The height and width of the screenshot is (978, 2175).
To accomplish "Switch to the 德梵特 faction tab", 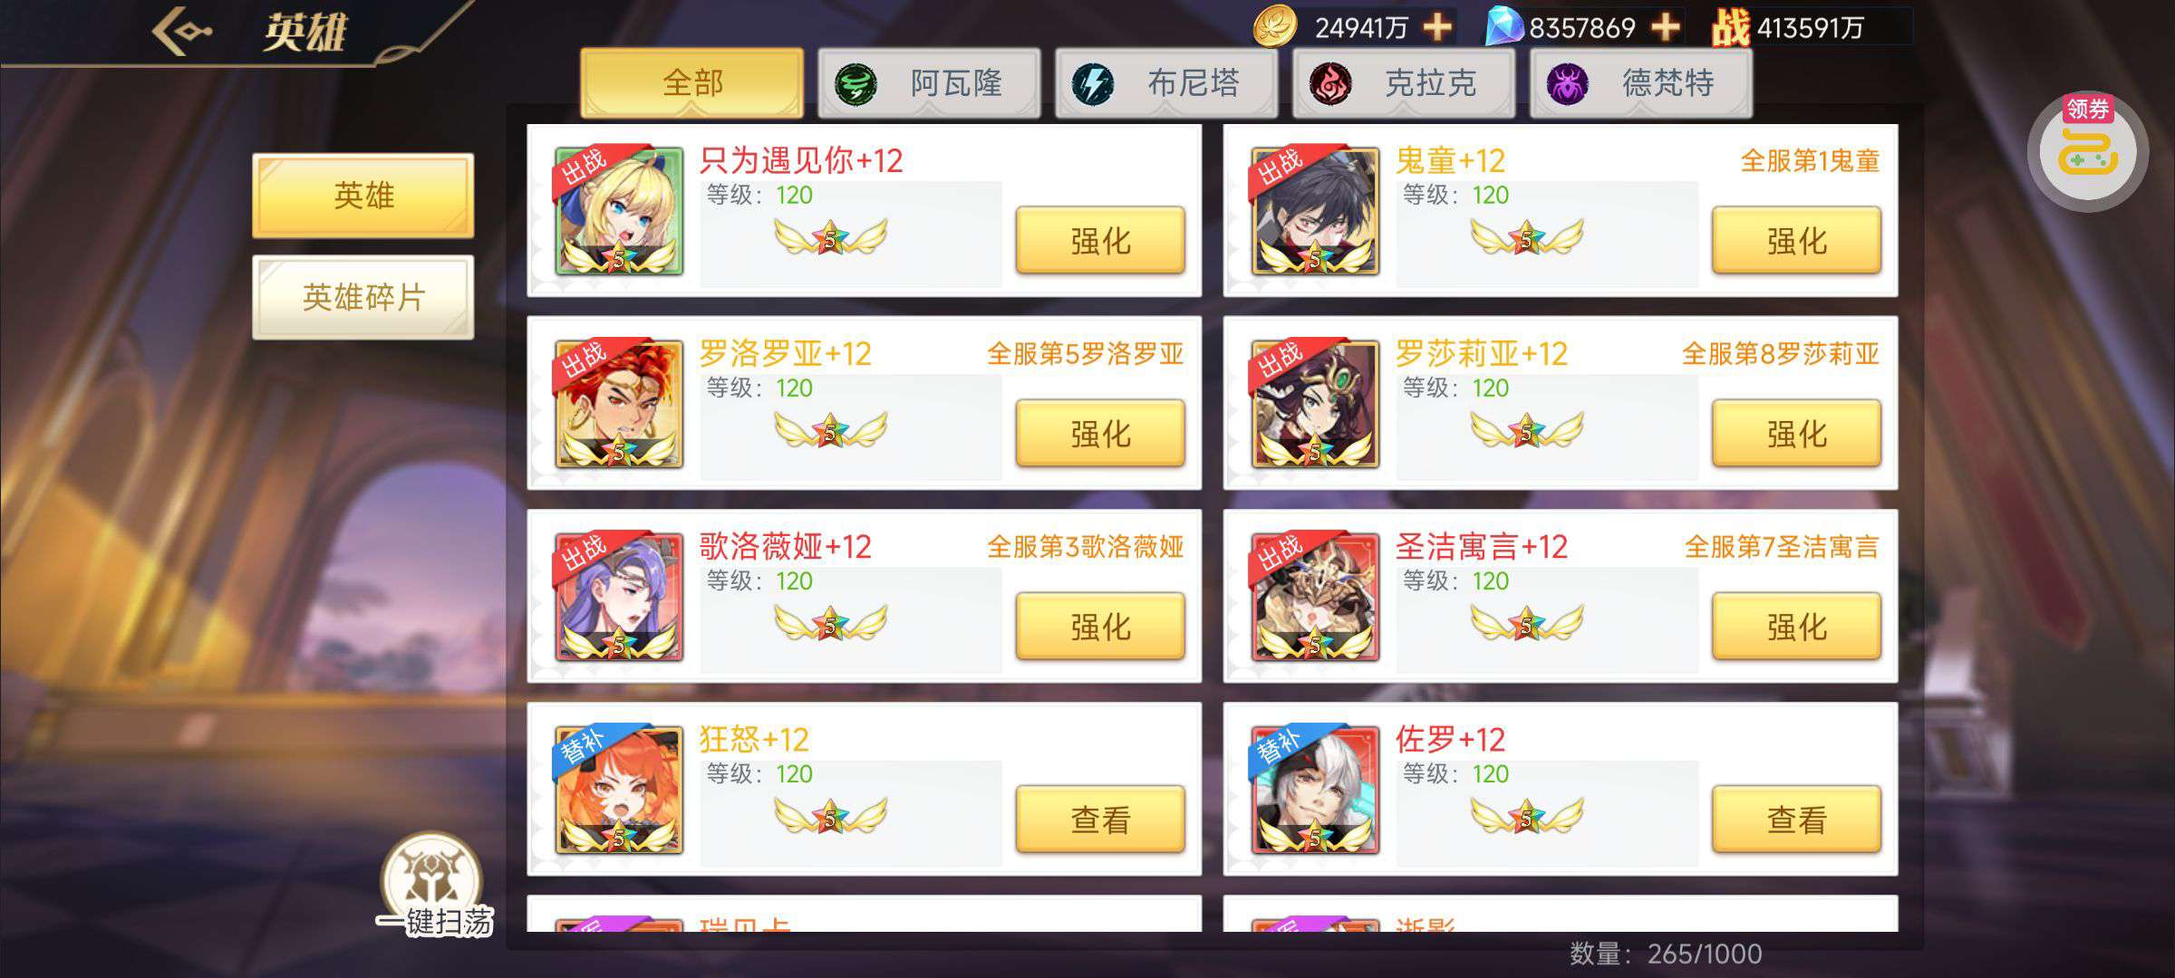I will click(x=1641, y=83).
